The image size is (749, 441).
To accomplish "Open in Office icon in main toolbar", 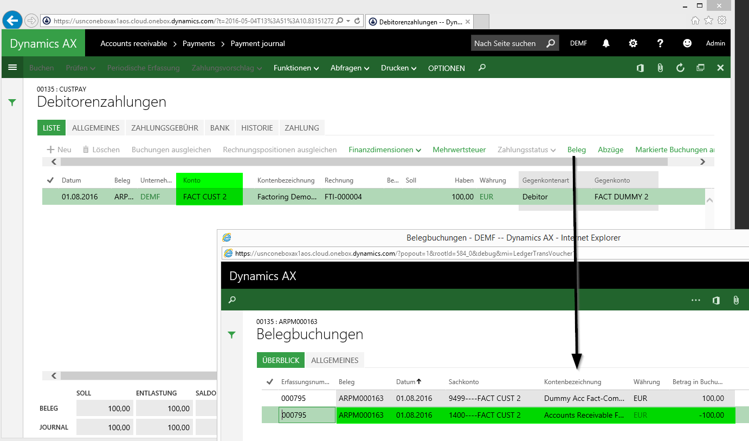I will coord(640,68).
